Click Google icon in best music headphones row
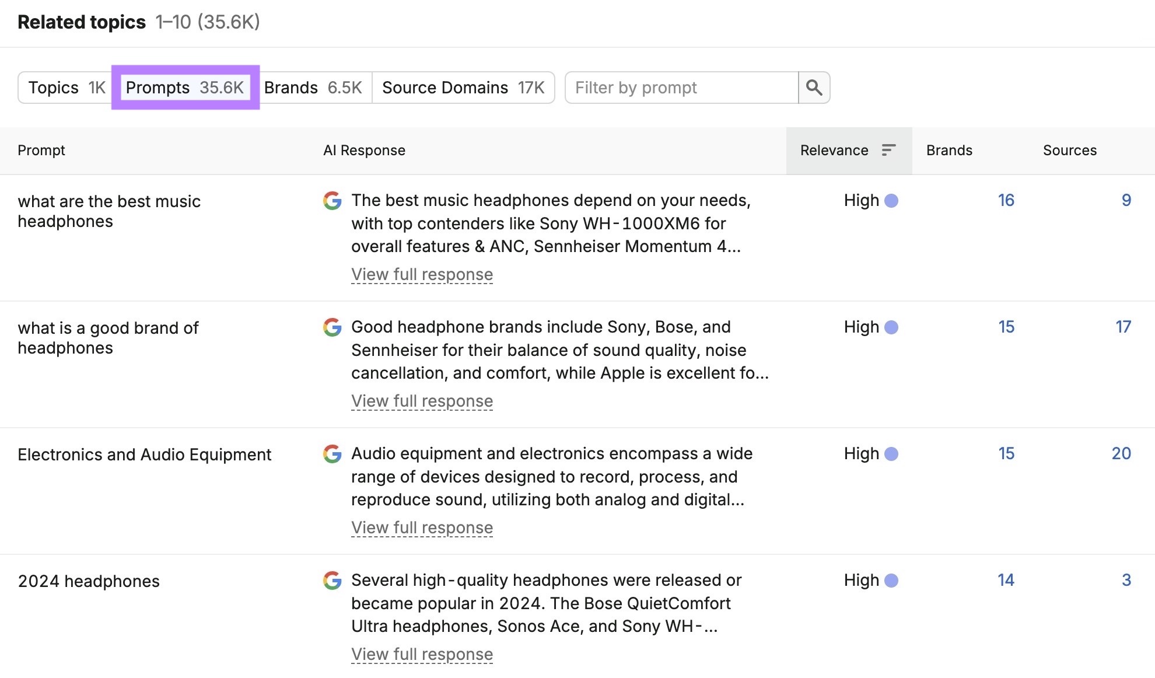The image size is (1155, 678). 332,201
